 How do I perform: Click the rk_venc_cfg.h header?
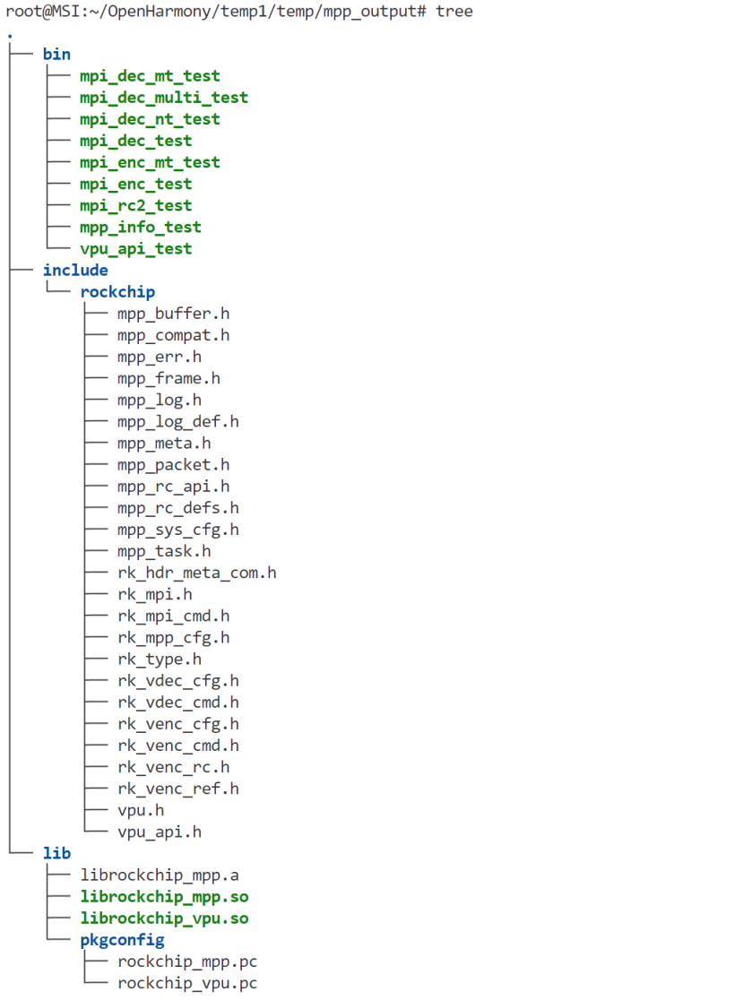[177, 724]
